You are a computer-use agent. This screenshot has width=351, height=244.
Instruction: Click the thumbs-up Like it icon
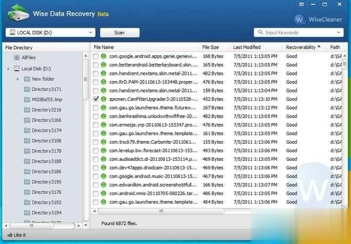click(10, 235)
